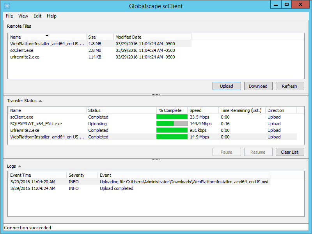This screenshot has width=312, height=234.
Task: Click the Upload completed log event
Action: tap(117, 188)
